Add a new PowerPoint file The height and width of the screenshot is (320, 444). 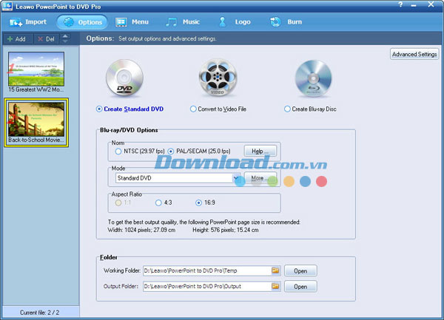[x=17, y=39]
